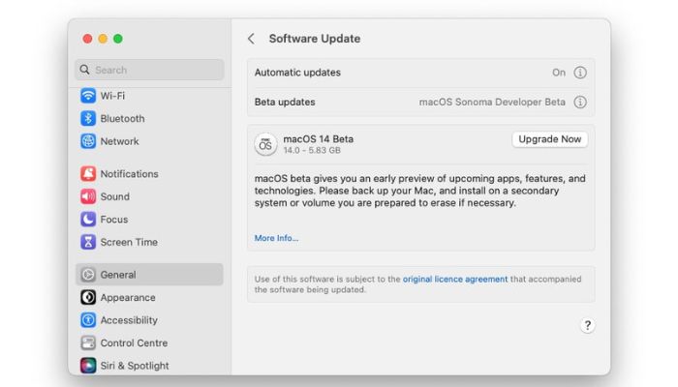Screen dimensions: 678x387
Task: Select Control Centre label in sidebar
Action: (134, 342)
